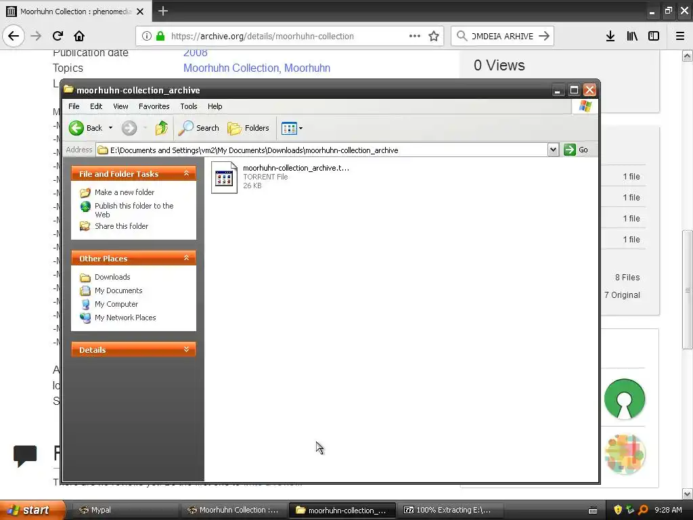Click the browser search box
This screenshot has width=693, height=520.
(x=502, y=37)
